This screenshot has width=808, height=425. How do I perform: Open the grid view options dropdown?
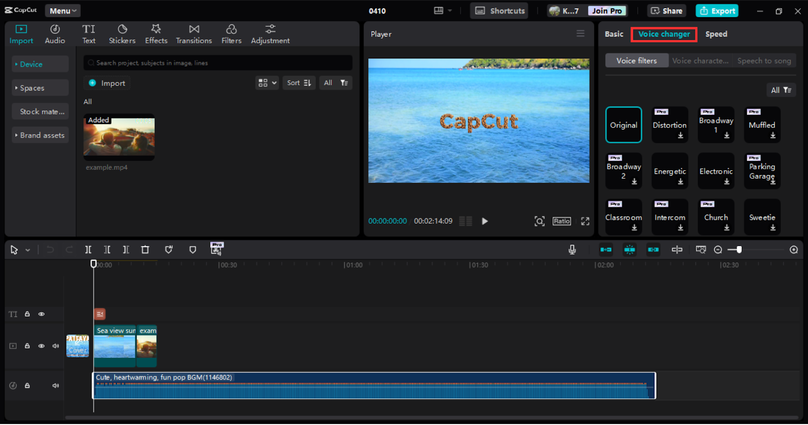tap(267, 83)
